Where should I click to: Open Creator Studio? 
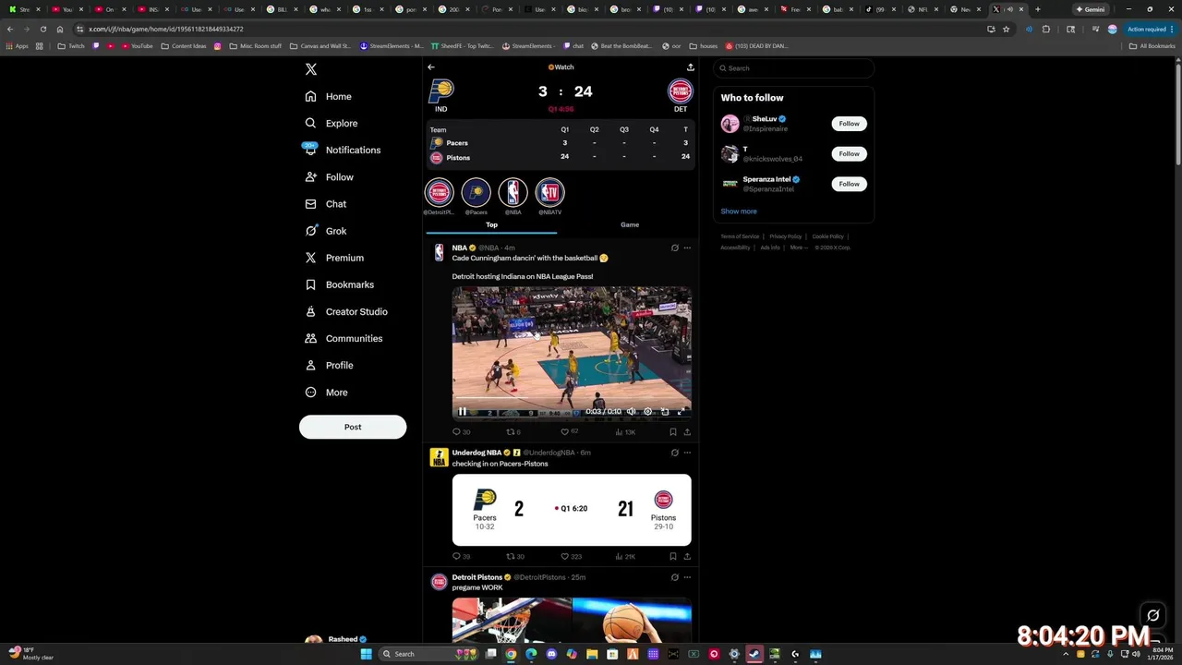(346, 311)
